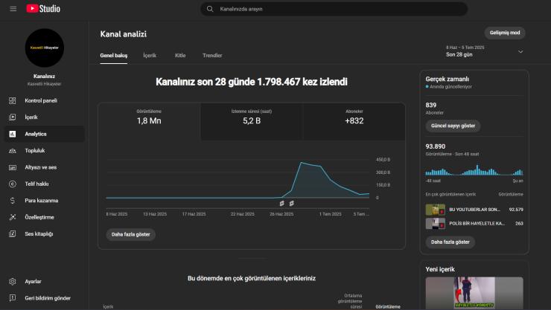Open the Topluluk community icon
Viewport: 551px width, 310px height.
tap(13, 151)
